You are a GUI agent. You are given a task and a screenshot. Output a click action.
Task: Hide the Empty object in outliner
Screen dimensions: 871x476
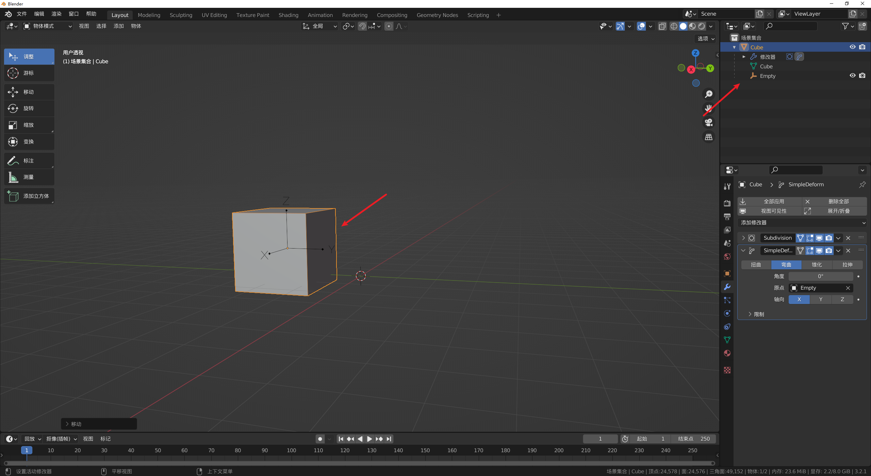click(852, 76)
